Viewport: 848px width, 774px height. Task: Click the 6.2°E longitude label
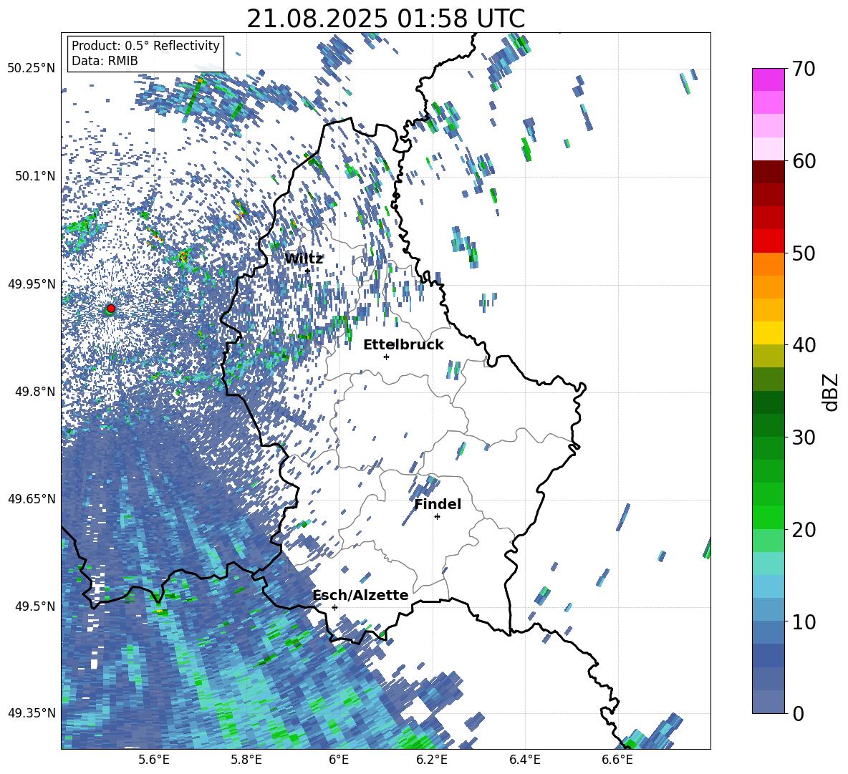click(x=432, y=760)
